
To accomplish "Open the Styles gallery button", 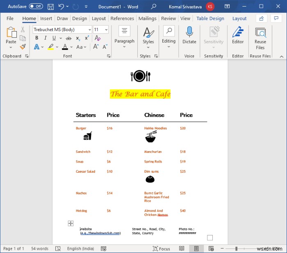I will 148,38.
